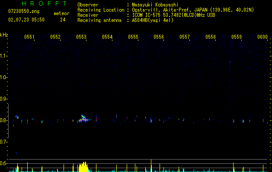Screen dimensions: 272x172
Task: Click the observer name Masayuki Kobayashi
Action: 155,5
